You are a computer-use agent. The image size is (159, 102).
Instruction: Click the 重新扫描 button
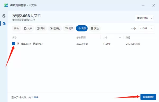[142, 18]
